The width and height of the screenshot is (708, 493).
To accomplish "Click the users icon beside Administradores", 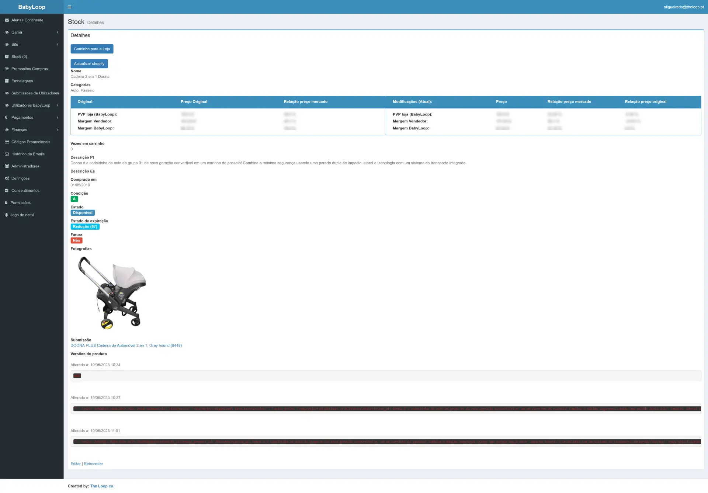I will tap(7, 166).
